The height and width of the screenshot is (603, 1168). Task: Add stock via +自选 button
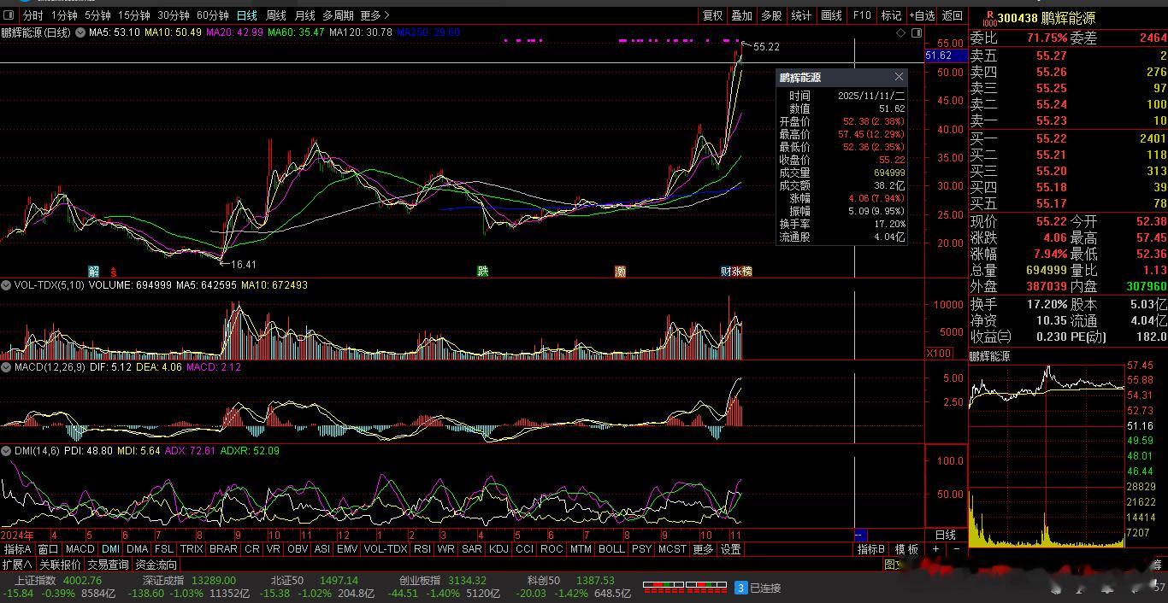pyautogui.click(x=922, y=15)
